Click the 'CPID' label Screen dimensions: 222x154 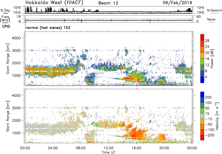[6, 26]
